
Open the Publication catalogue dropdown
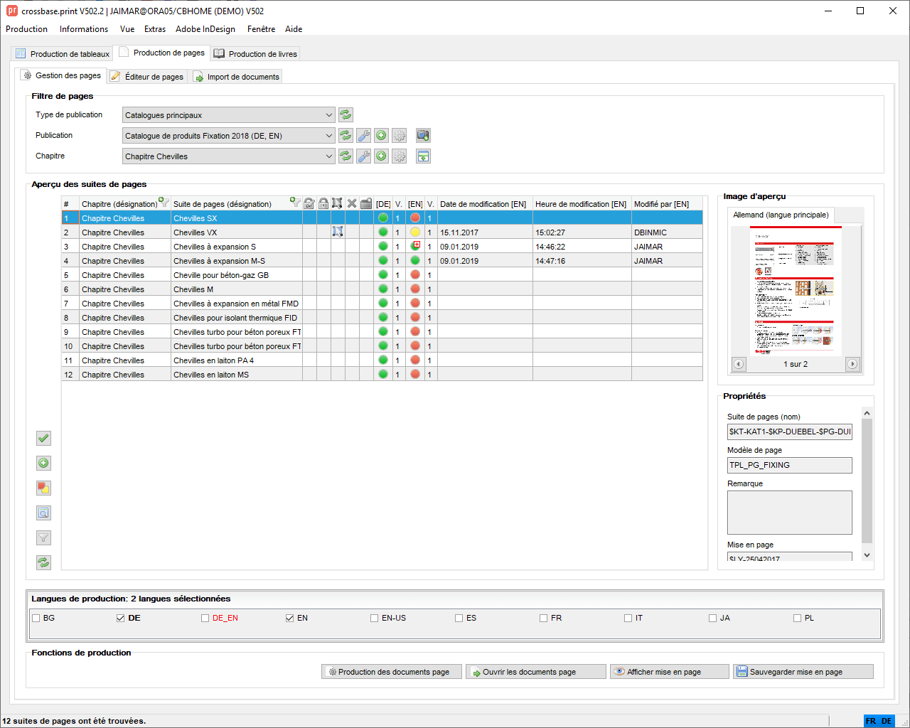228,135
